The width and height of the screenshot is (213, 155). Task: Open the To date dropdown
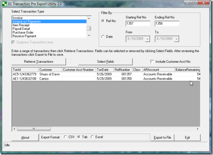pos(176,39)
